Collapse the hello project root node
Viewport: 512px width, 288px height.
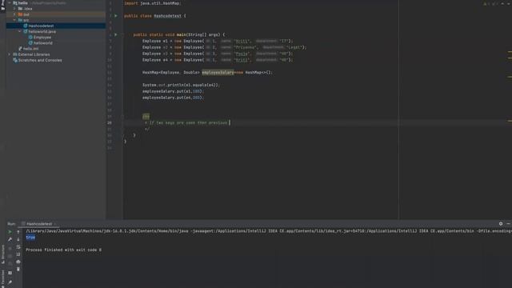point(10,3)
